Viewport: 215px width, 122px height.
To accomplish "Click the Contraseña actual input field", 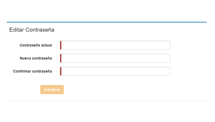I will point(115,45).
